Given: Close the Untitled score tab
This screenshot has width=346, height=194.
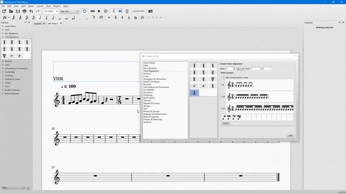Looking at the screenshot, I should [x=44, y=23].
